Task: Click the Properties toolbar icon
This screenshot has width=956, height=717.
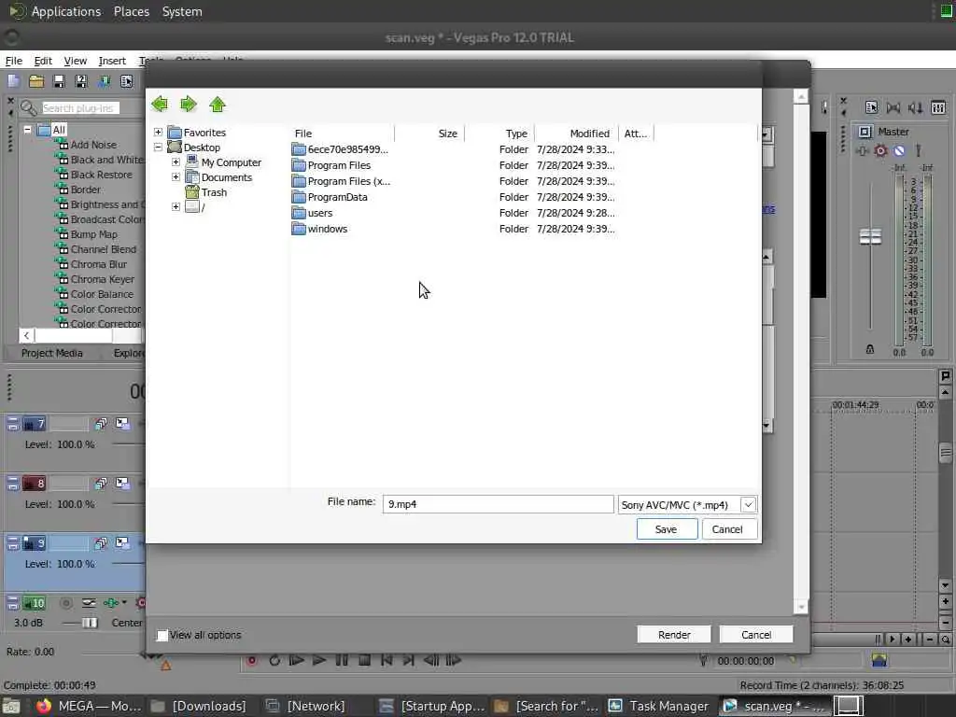Action: tap(126, 80)
